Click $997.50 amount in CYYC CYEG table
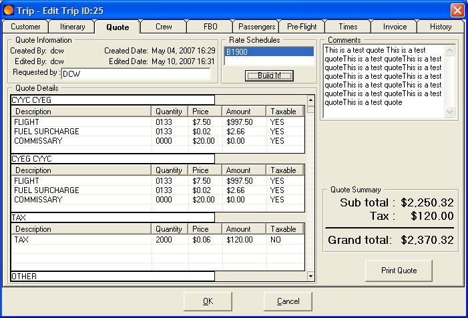The width and height of the screenshot is (468, 318). point(240,122)
